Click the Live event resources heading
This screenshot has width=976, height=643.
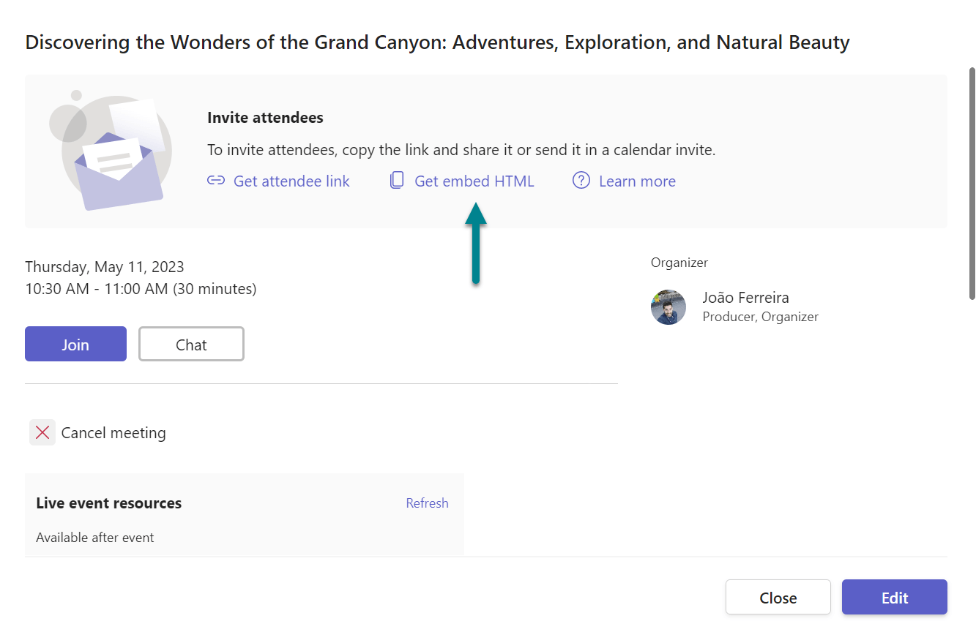click(108, 503)
